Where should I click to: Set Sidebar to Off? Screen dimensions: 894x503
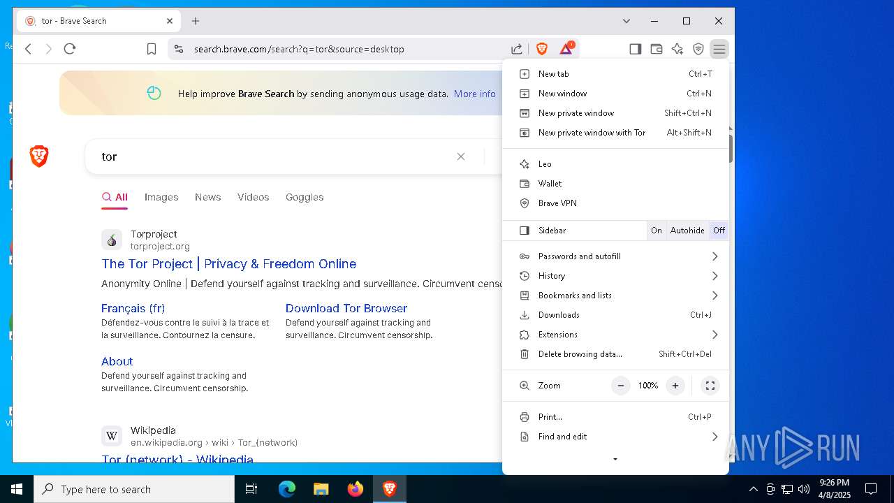(x=719, y=231)
